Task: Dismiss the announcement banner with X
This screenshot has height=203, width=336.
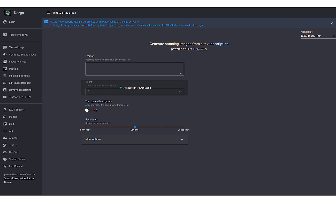Action: [332, 23]
